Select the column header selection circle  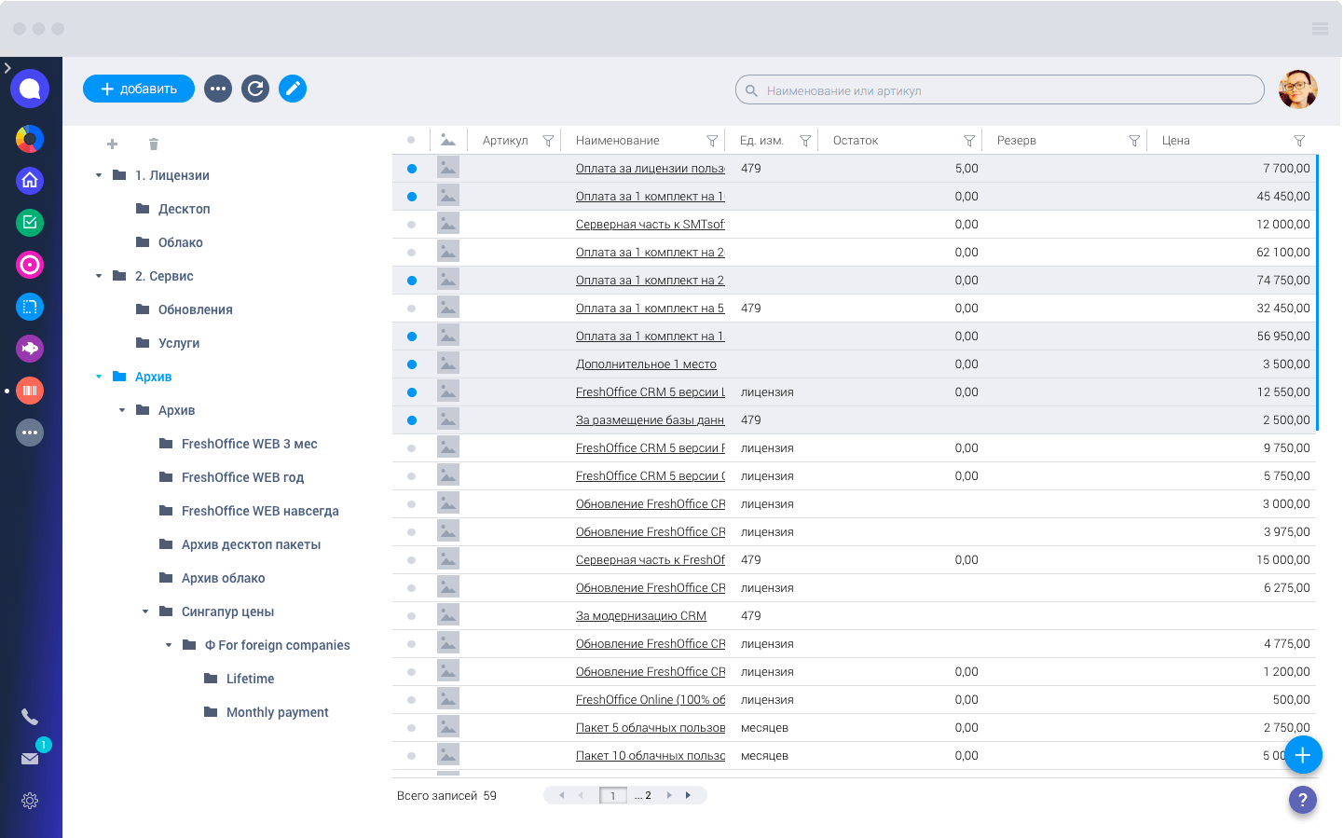tap(411, 138)
